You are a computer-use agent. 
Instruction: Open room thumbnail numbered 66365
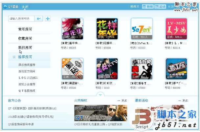[73, 29]
